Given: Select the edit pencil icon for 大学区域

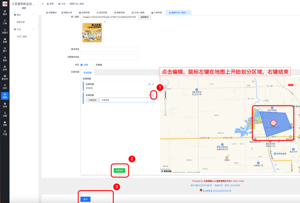Looking at the screenshot, I should 153,95.
